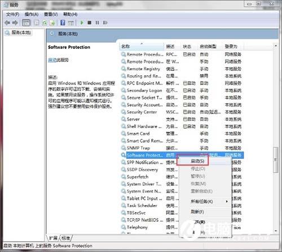Click the list scrollbar thumb

(x=276, y=160)
